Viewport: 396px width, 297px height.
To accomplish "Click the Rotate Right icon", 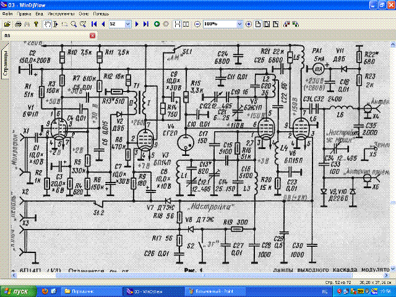I will coord(296,24).
